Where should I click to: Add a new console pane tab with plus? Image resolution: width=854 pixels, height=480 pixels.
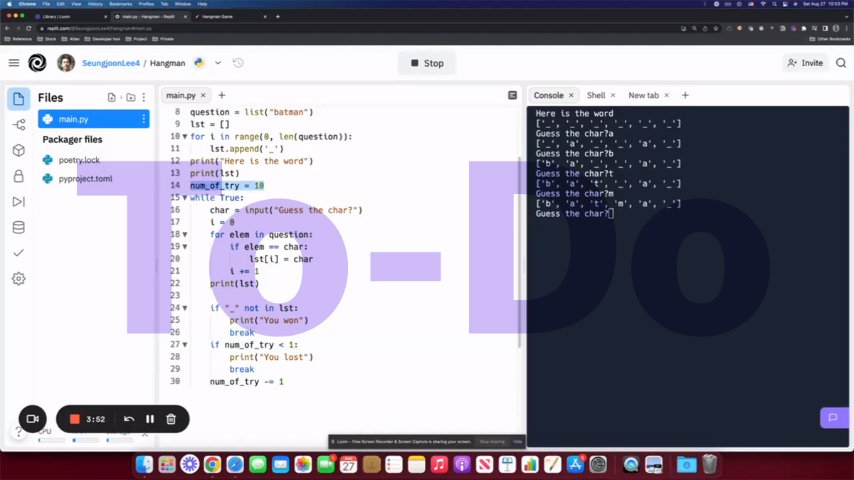click(x=685, y=95)
